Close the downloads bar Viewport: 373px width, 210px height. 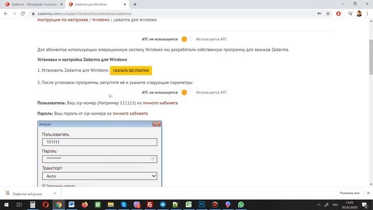click(368, 193)
